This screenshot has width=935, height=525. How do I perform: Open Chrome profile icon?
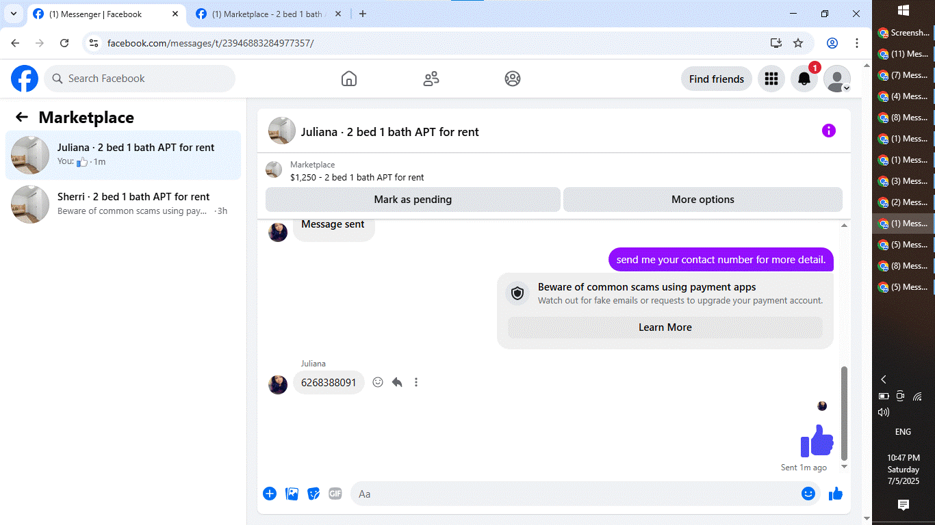point(832,43)
